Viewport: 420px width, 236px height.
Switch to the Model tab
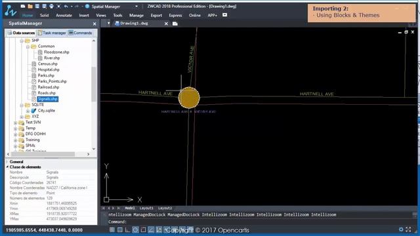coord(130,208)
